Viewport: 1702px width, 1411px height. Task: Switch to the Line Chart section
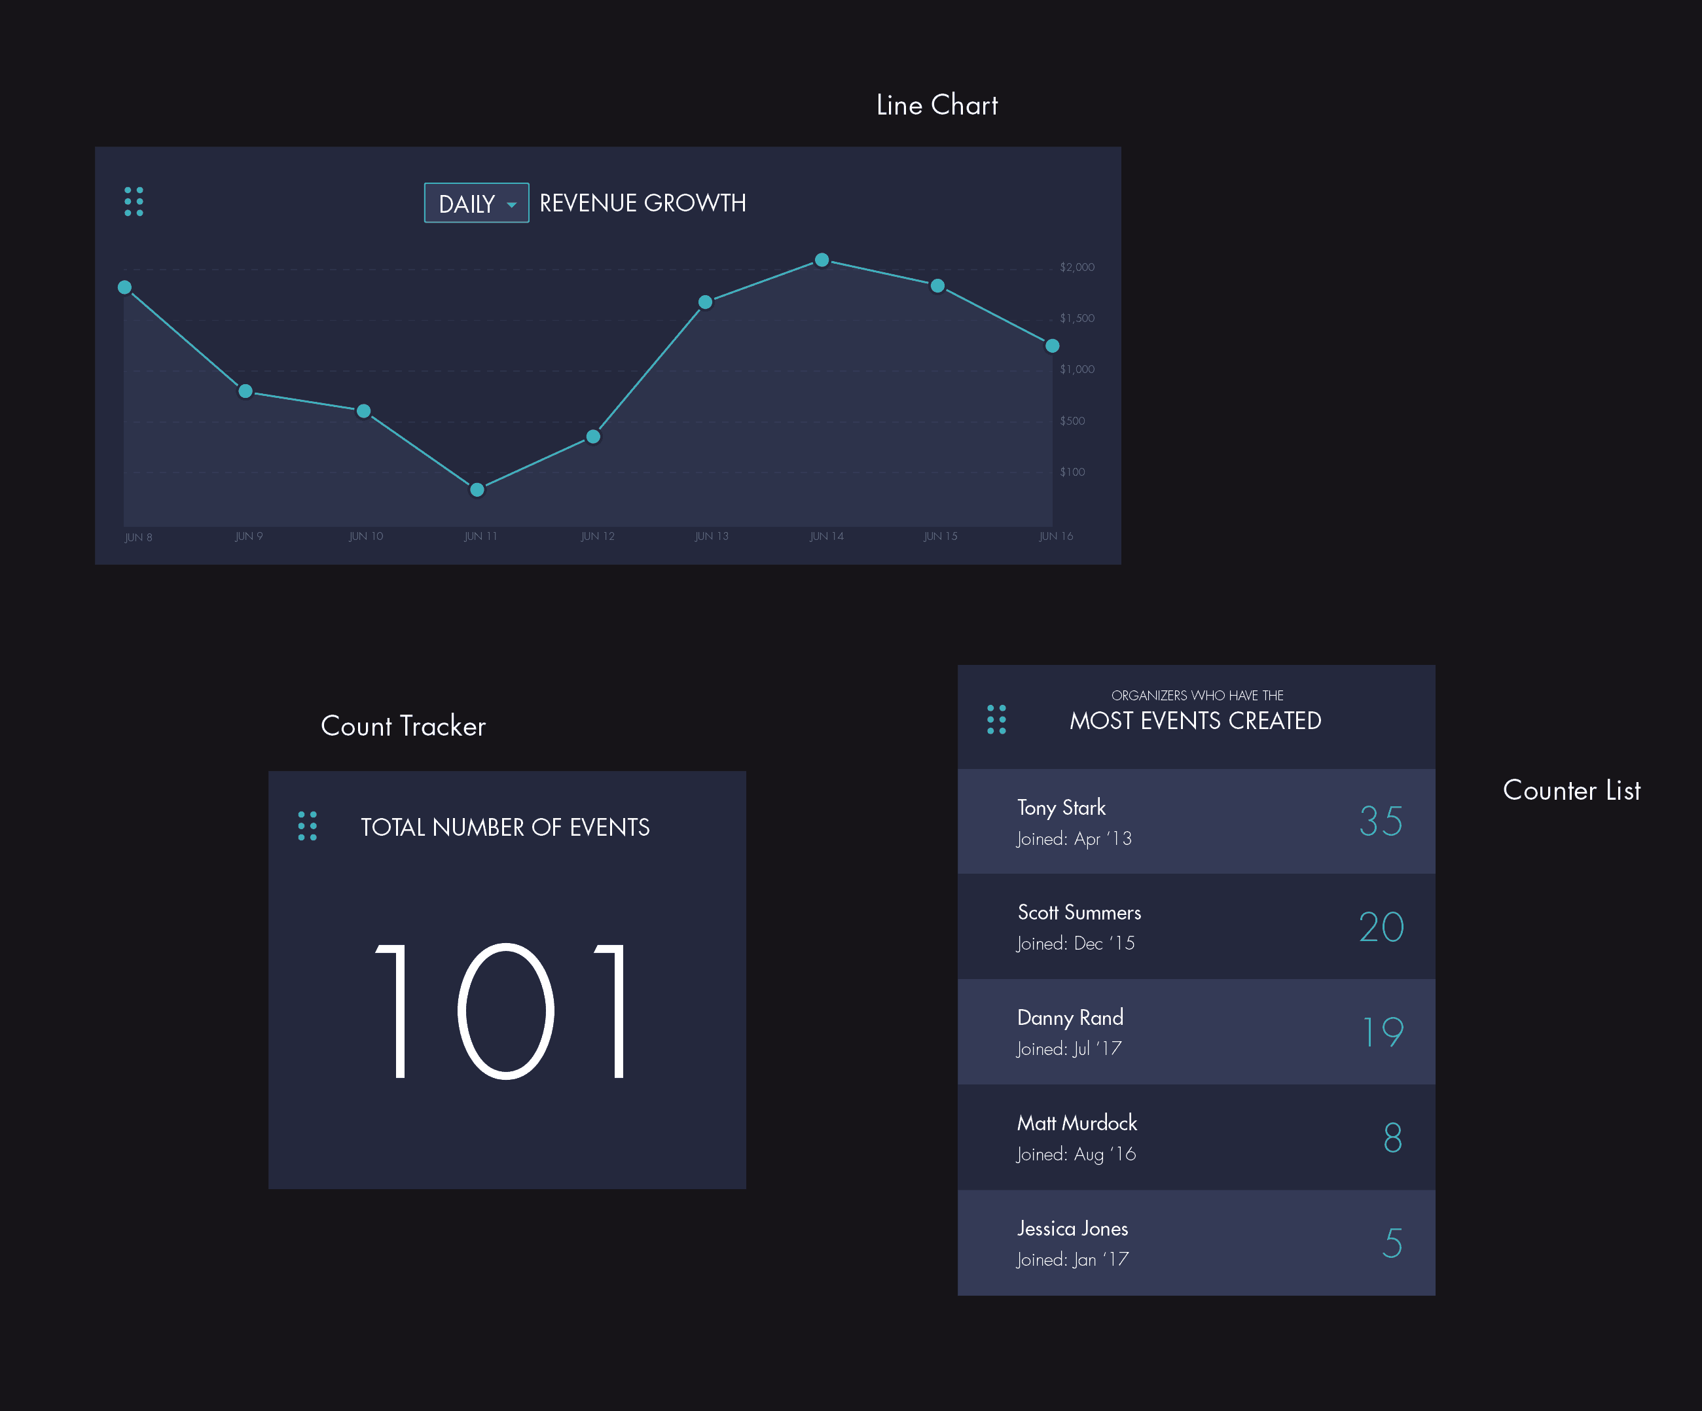pos(936,105)
